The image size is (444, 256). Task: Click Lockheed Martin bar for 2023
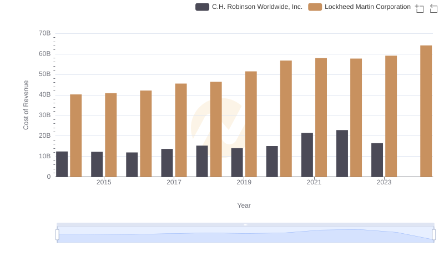(391, 116)
